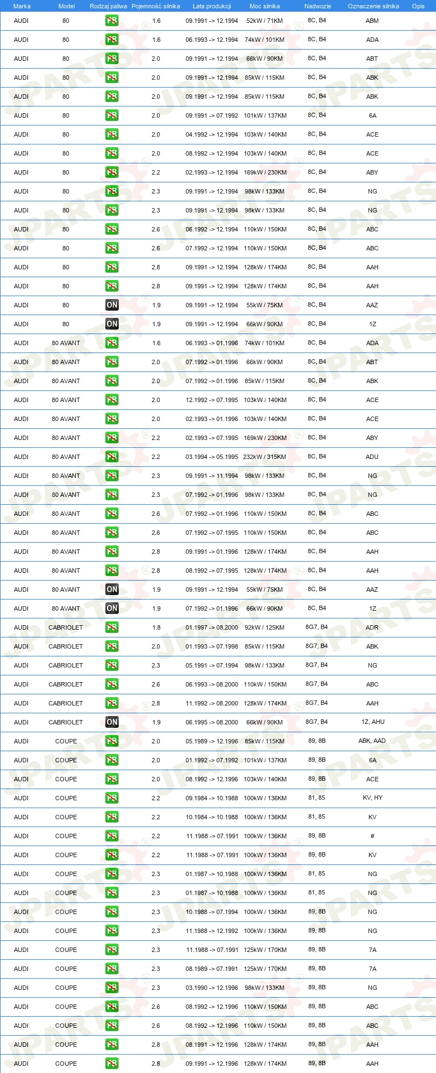Click the ON diesel icon for Audi 80 AAZ
Image resolution: width=436 pixels, height=1073 pixels.
112,305
